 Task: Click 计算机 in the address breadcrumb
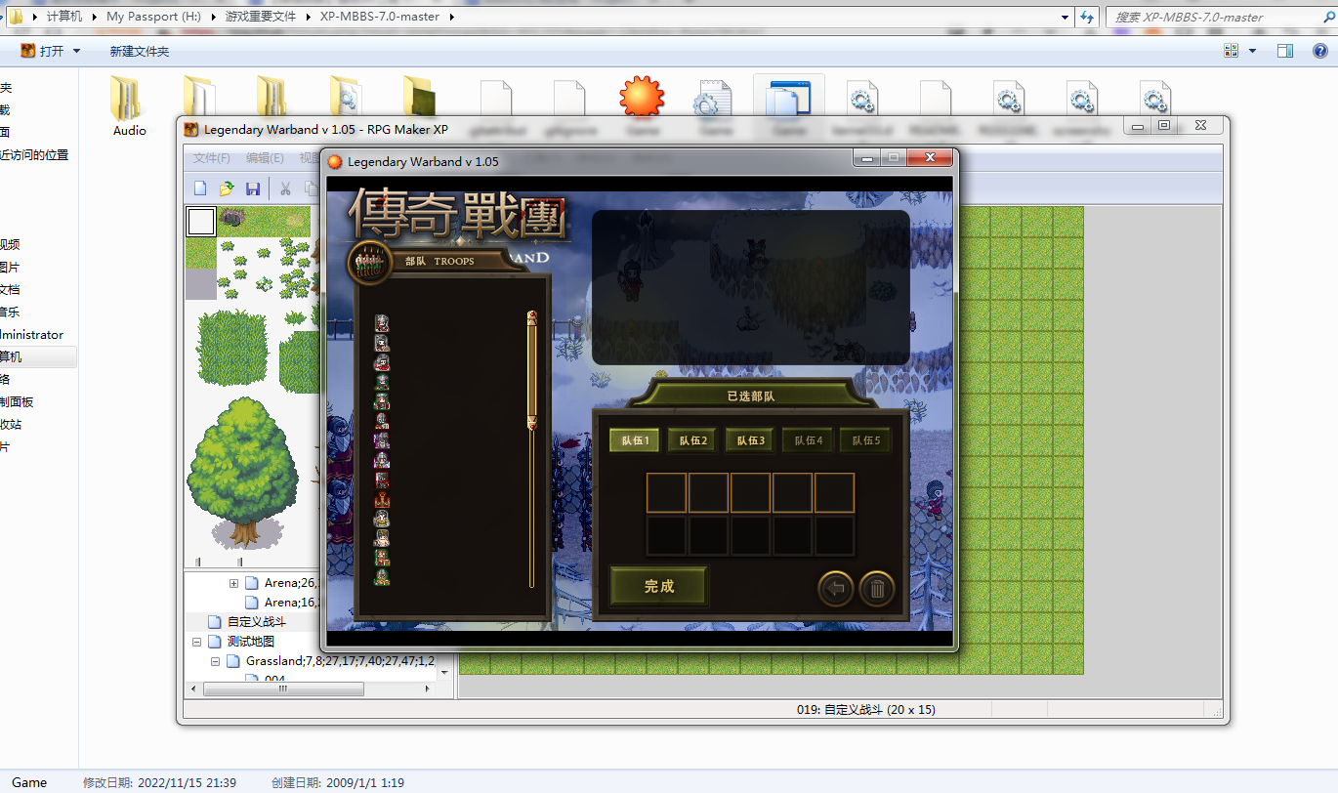point(64,17)
